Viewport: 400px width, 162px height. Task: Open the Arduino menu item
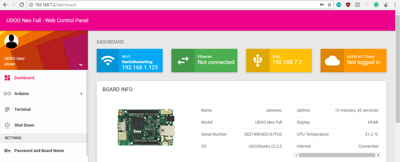click(43, 94)
